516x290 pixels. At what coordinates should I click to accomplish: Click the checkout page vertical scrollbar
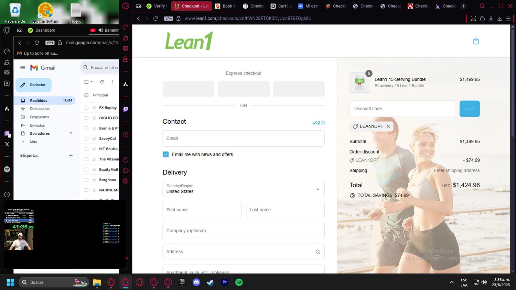tap(513, 82)
